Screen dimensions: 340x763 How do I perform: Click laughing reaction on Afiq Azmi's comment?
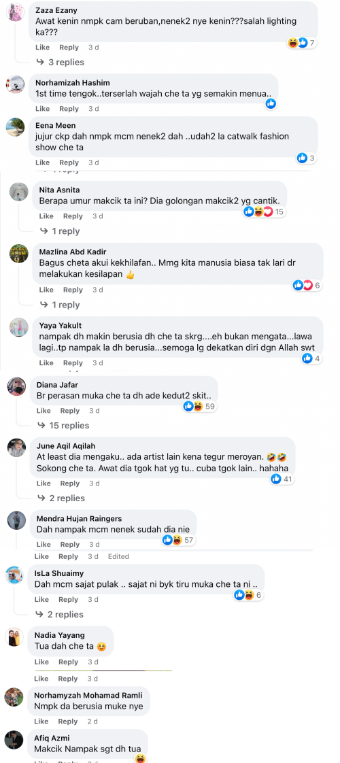140,758
